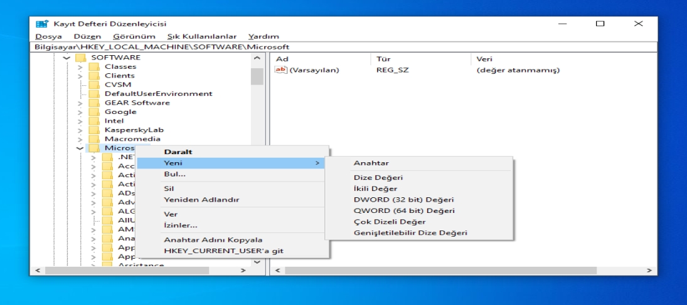Expand the Macromedia key
Image resolution: width=687 pixels, height=305 pixels.
80,139
